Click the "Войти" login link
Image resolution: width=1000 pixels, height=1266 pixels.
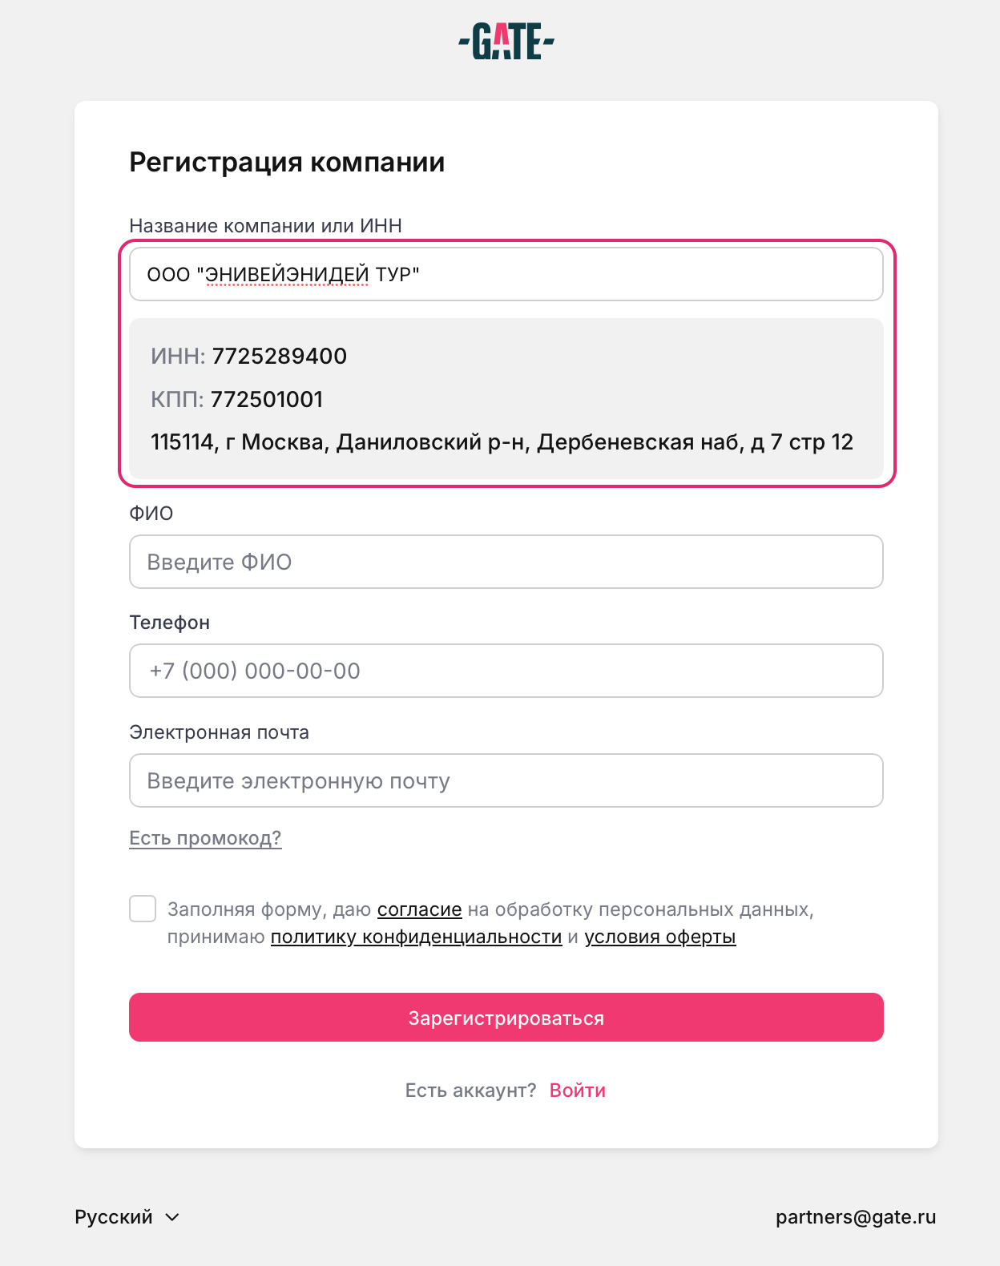coord(577,1091)
